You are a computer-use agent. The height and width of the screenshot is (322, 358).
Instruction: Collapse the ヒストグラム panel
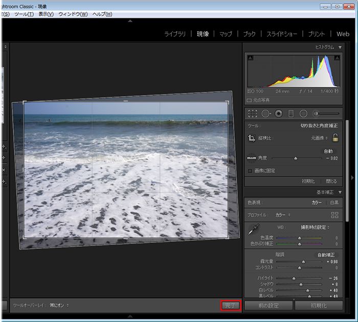click(340, 47)
